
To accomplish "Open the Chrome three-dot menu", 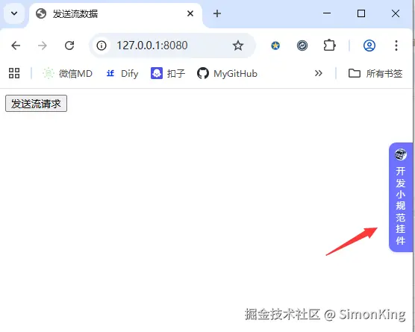I will click(x=396, y=46).
